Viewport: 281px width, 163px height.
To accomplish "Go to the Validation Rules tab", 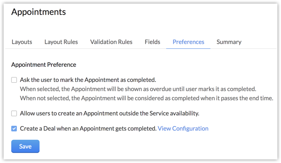I will pyautogui.click(x=111, y=42).
